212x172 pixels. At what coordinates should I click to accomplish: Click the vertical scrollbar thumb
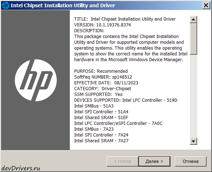click(194, 39)
